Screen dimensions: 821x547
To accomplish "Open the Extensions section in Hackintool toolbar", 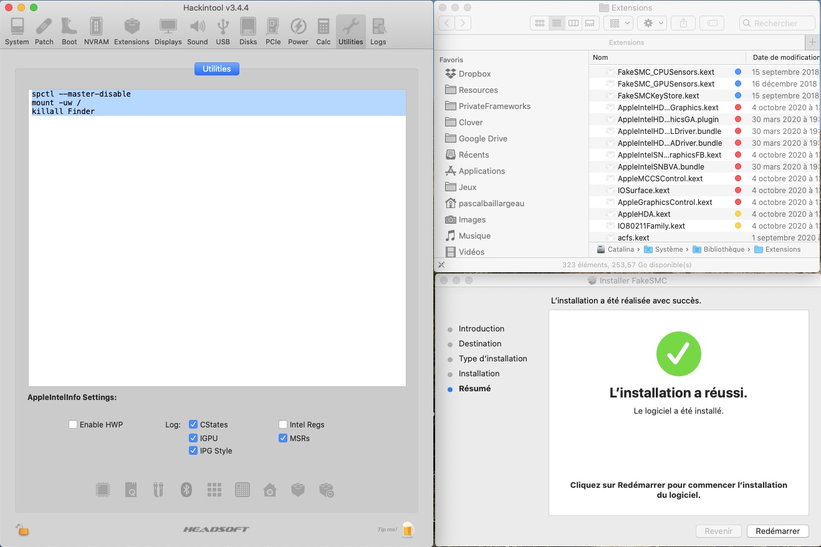I will click(132, 31).
